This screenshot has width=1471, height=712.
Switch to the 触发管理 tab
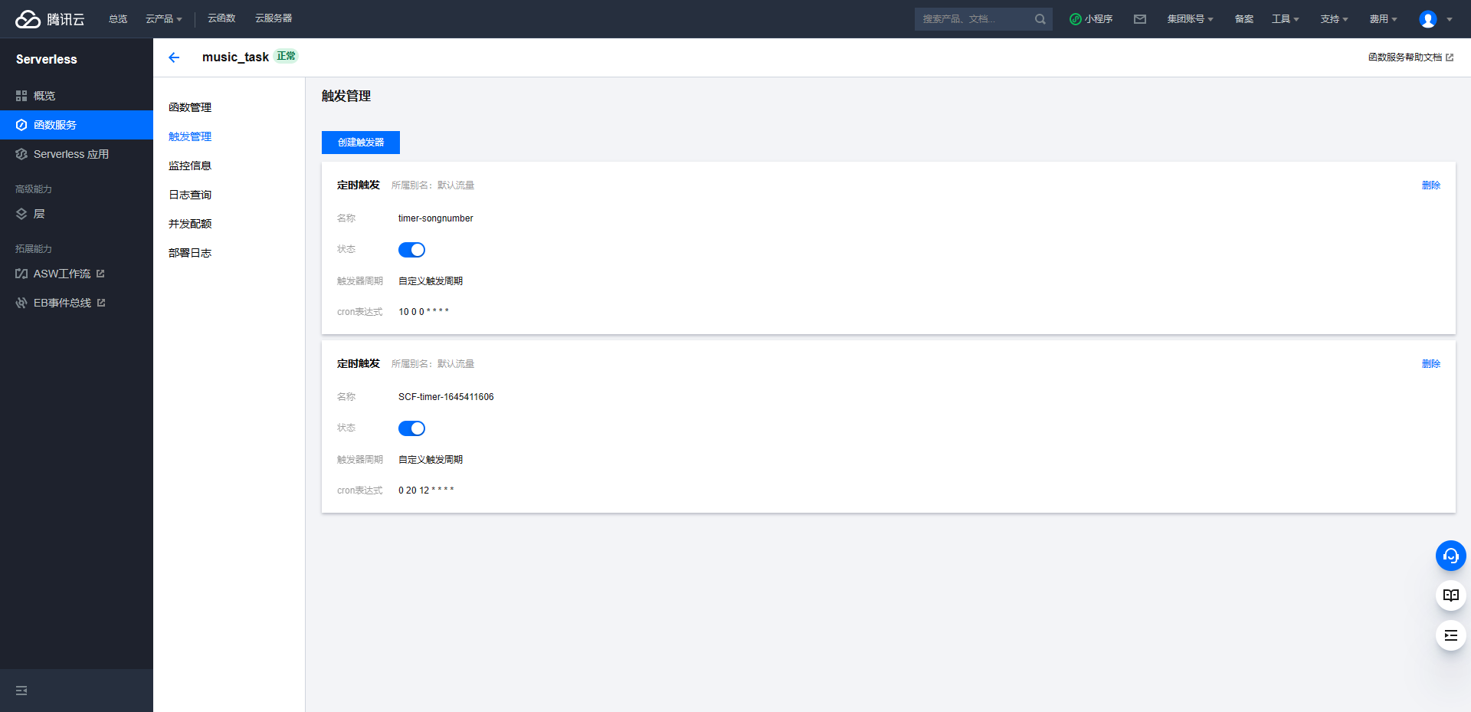190,136
